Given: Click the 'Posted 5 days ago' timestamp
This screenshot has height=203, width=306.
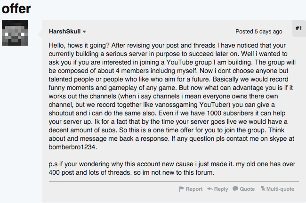Looking at the screenshot, I should (258, 32).
